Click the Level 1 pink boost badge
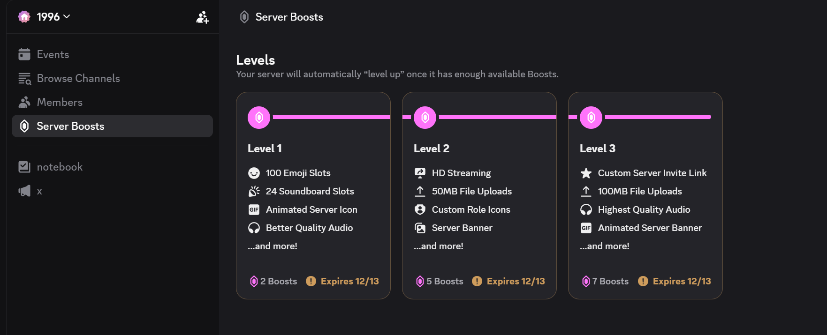 tap(259, 118)
